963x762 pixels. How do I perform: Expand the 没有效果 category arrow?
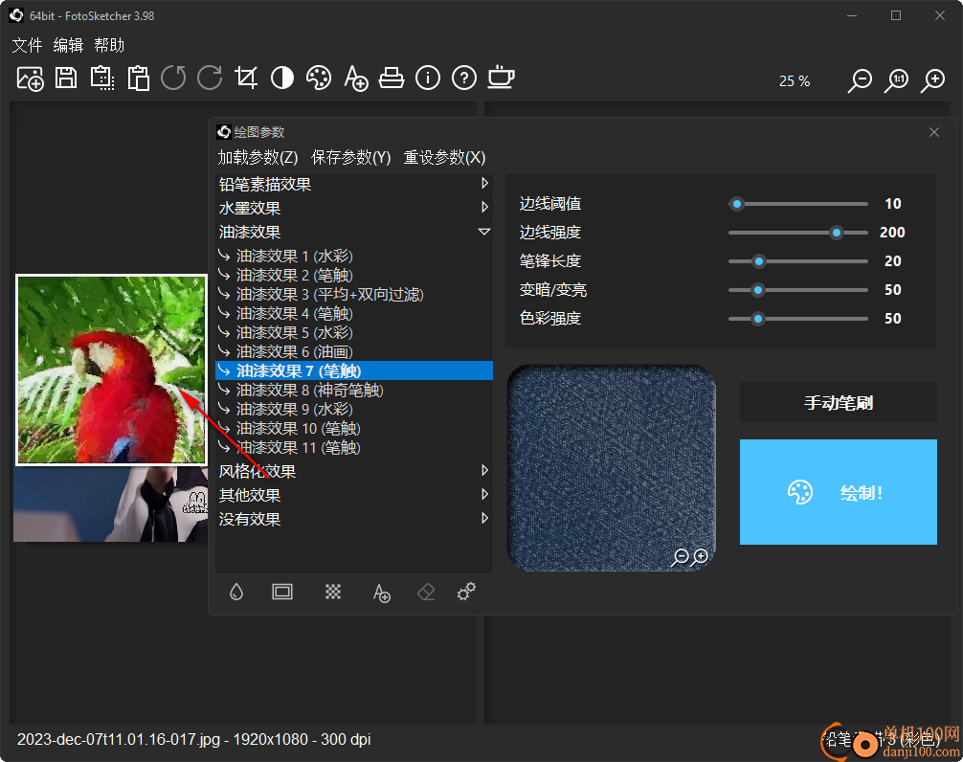coord(484,518)
